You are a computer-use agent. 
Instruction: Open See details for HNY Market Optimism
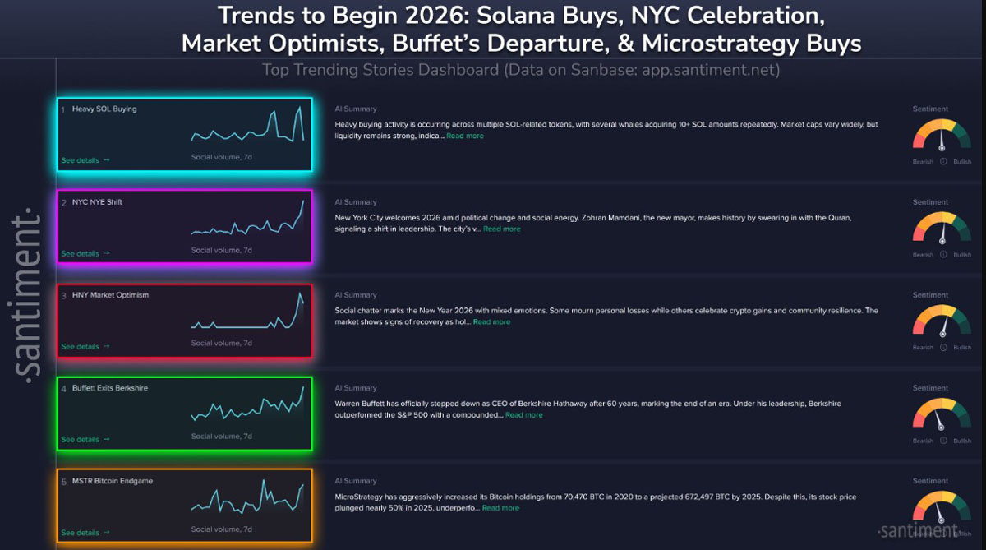(x=85, y=346)
